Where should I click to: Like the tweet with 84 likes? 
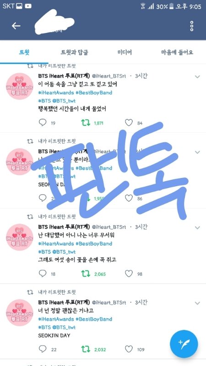point(129,123)
